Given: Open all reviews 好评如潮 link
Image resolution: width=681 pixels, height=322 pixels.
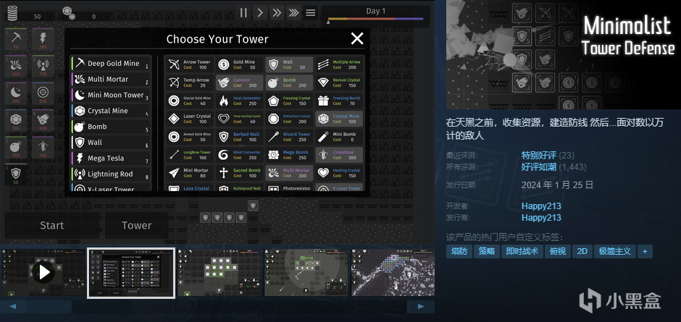Looking at the screenshot, I should (x=538, y=166).
